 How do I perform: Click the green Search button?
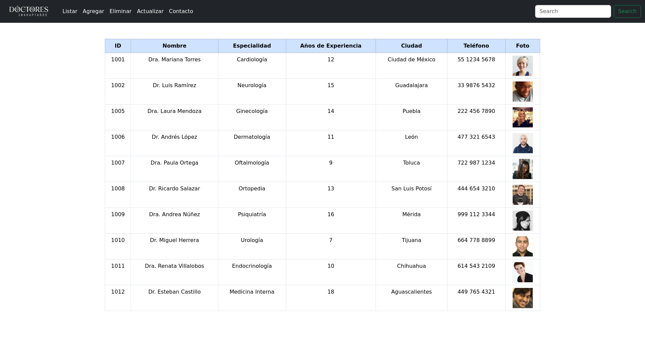[x=627, y=11]
